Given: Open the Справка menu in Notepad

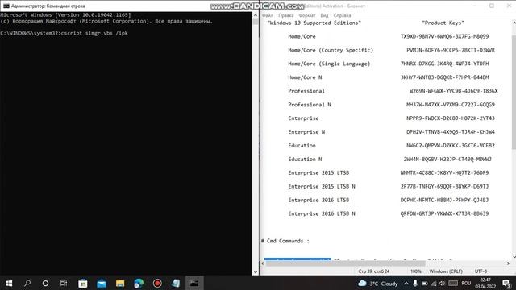Looking at the screenshot, I should (342, 15).
